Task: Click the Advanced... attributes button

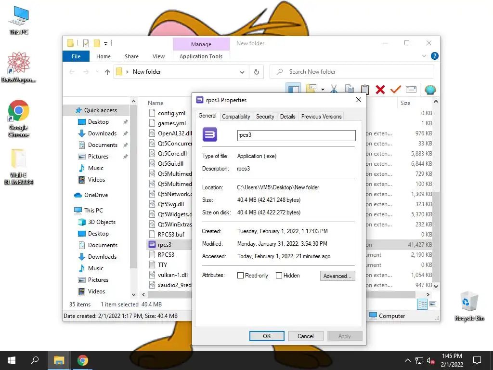Action: [x=337, y=276]
